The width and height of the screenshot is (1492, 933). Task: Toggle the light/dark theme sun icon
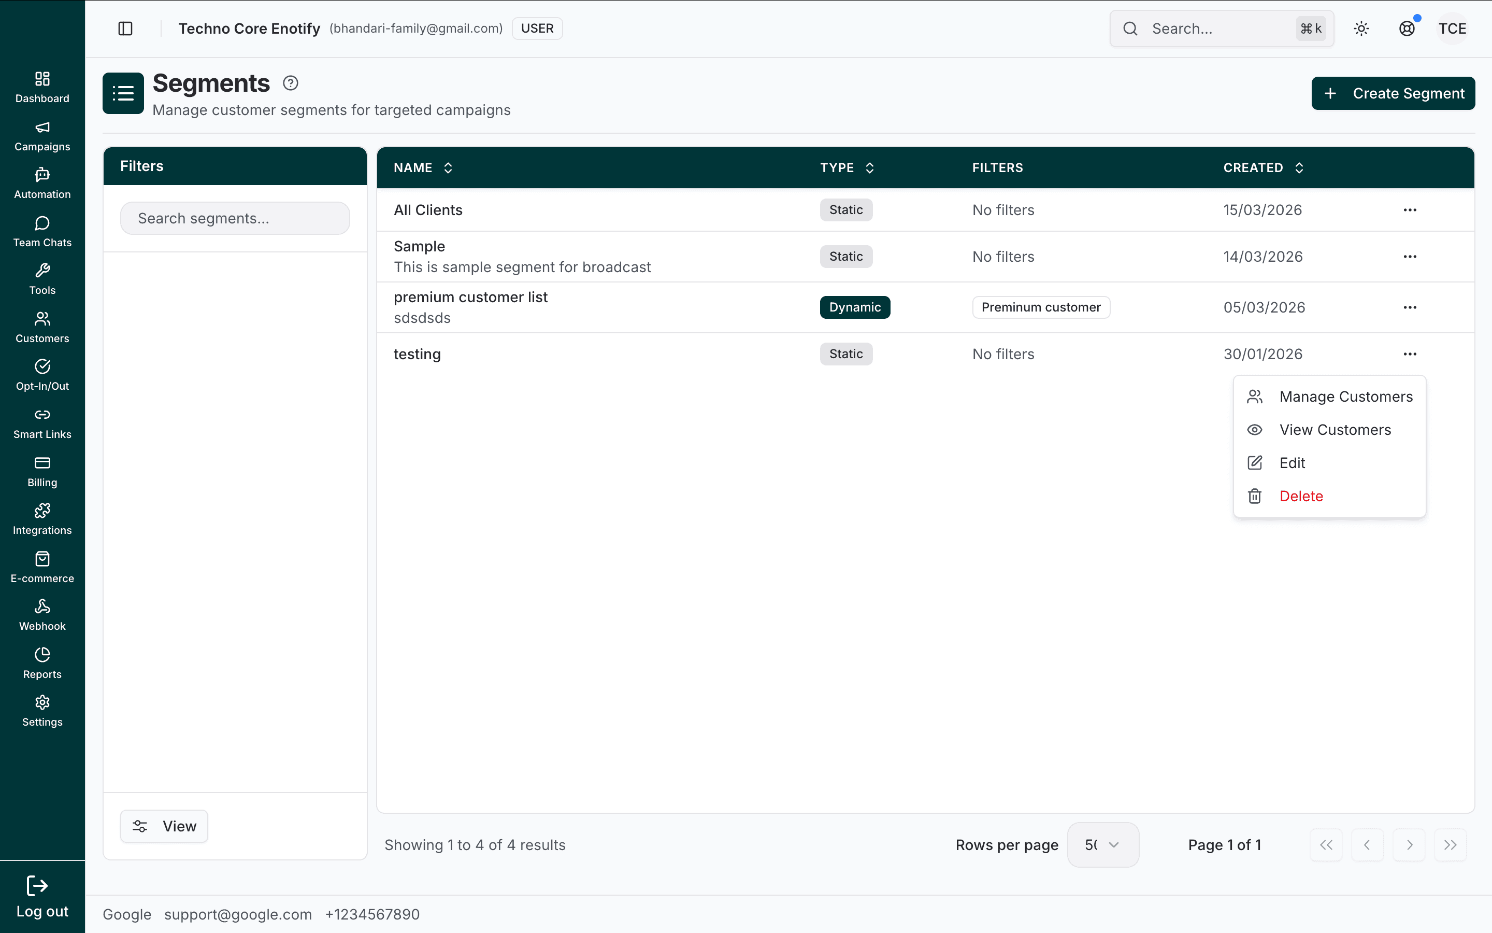(x=1361, y=29)
